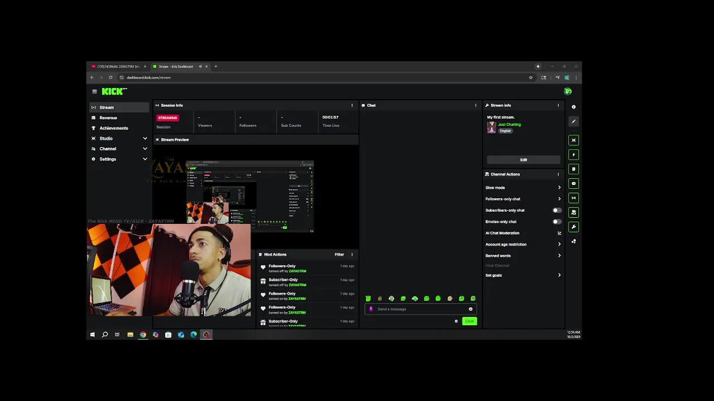Click the taskbar clock

pyautogui.click(x=573, y=335)
